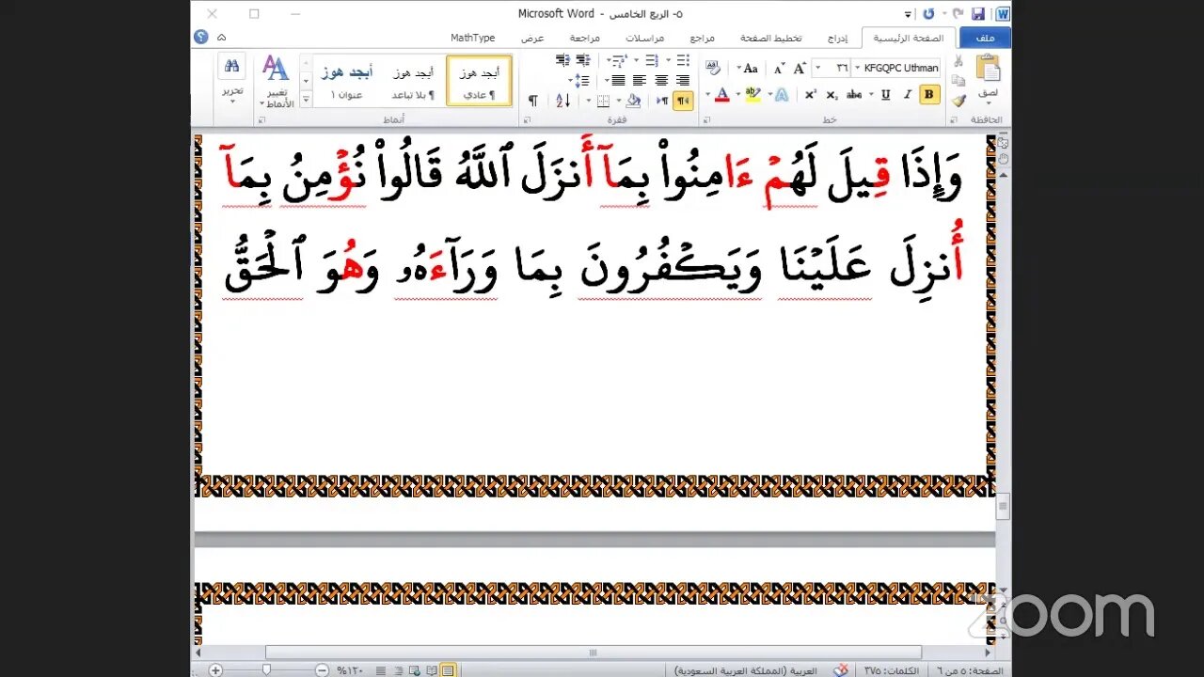Apply yellow text highlight color
The image size is (1204, 677).
tap(752, 94)
